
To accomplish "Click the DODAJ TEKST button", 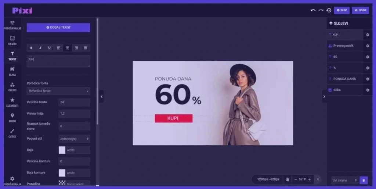I will [58, 27].
